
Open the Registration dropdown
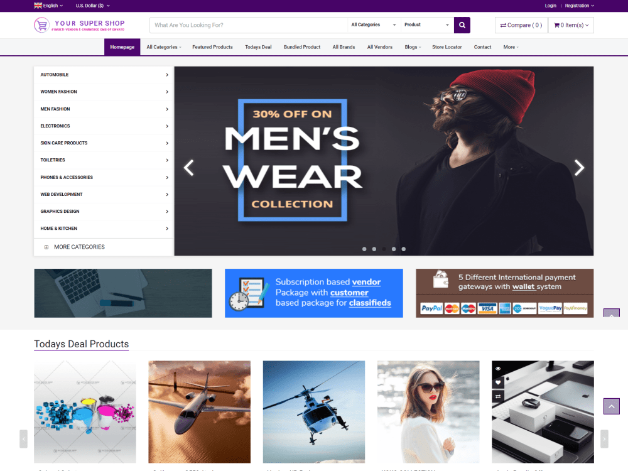click(x=579, y=6)
